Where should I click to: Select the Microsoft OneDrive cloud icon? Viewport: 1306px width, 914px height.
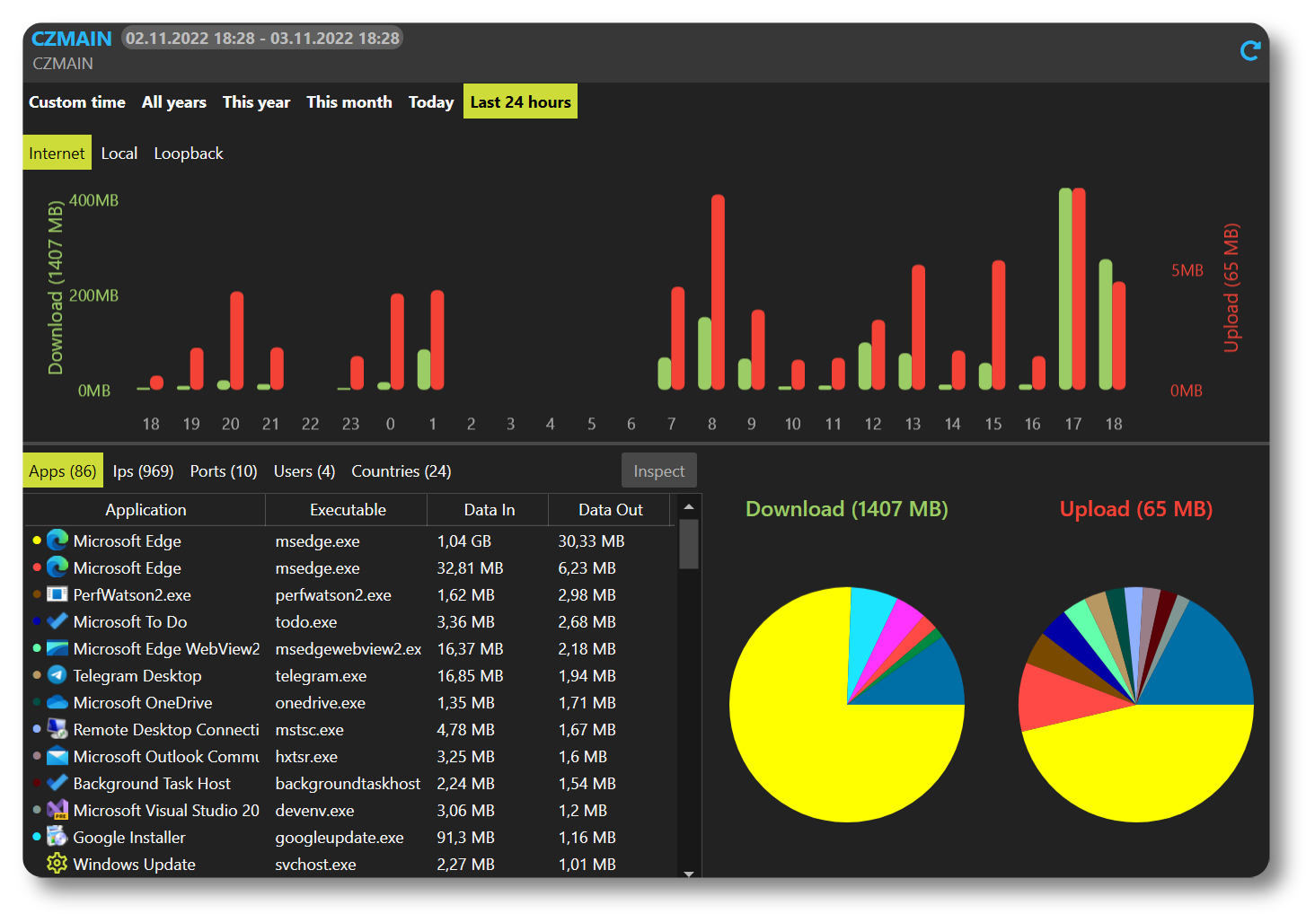pos(57,702)
